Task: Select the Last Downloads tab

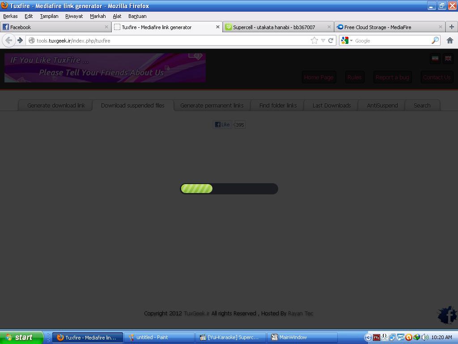Action: pyautogui.click(x=331, y=105)
